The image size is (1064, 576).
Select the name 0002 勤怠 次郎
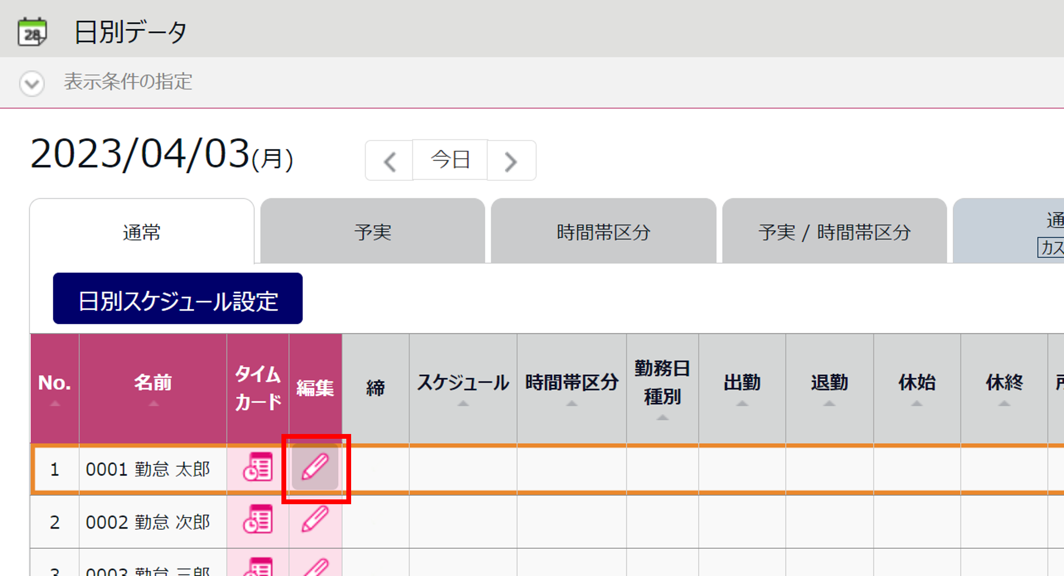pos(148,522)
